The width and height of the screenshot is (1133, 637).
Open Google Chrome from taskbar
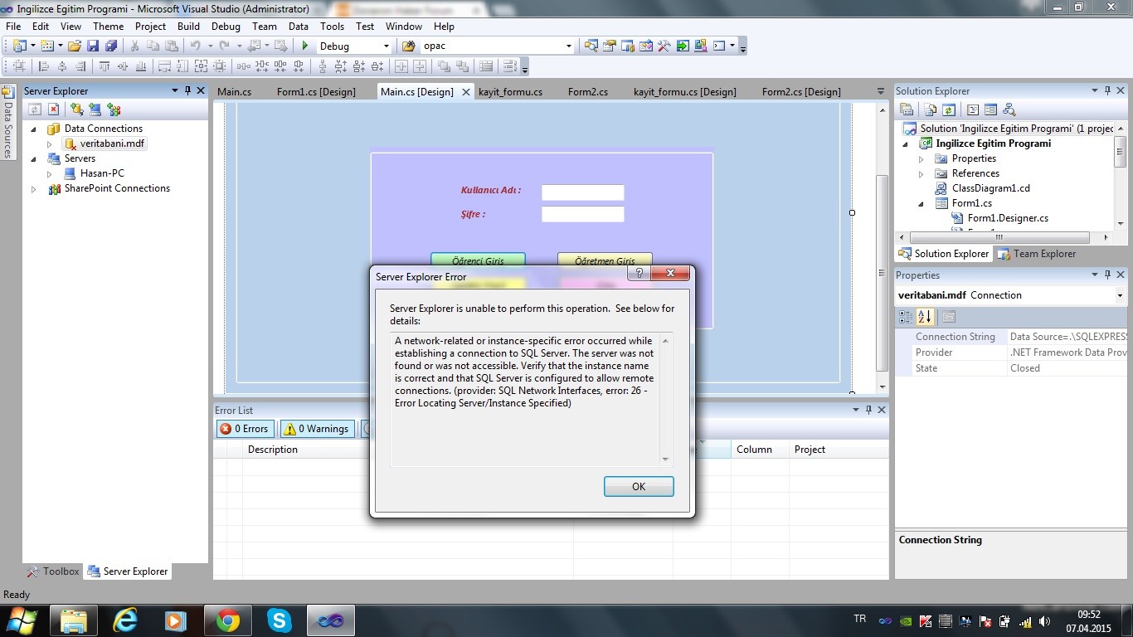point(228,620)
